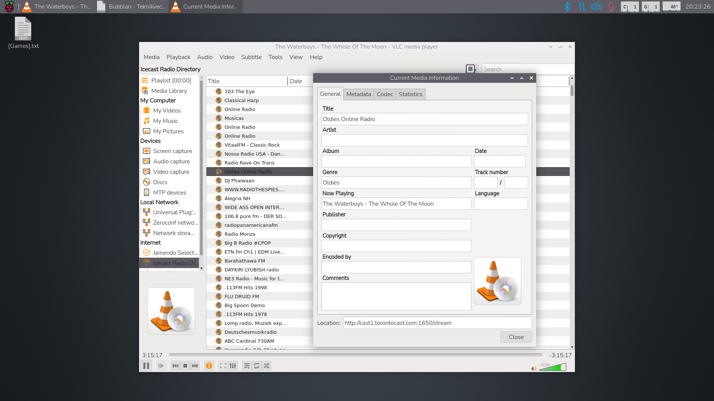The image size is (714, 401).
Task: Click the system tray volume speaker icon
Action: pyautogui.click(x=596, y=7)
